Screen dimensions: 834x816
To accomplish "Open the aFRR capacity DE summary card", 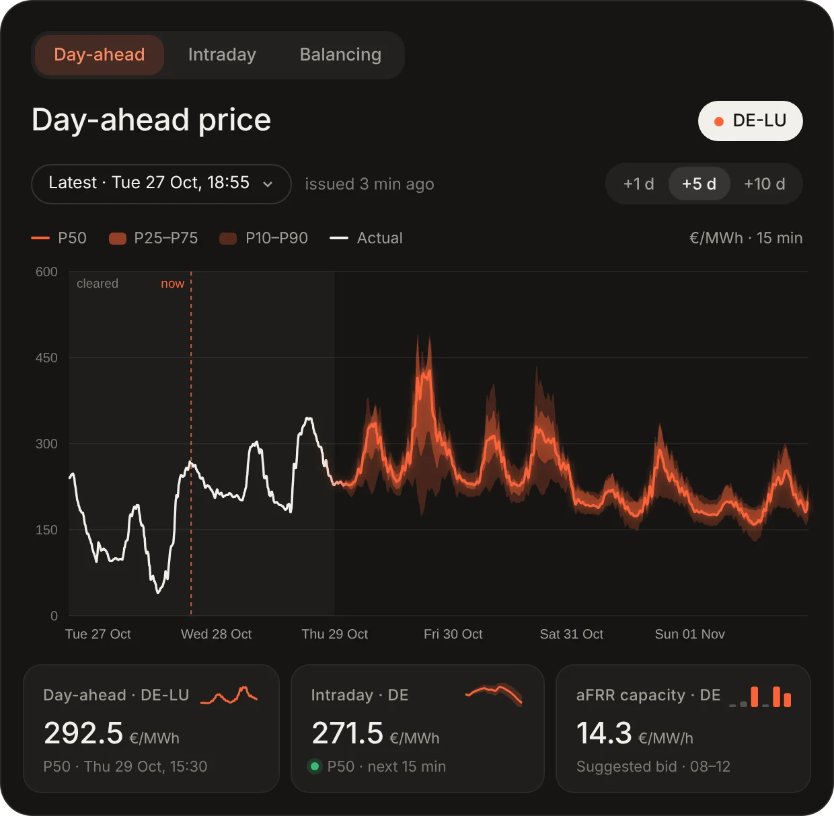I will tap(683, 729).
